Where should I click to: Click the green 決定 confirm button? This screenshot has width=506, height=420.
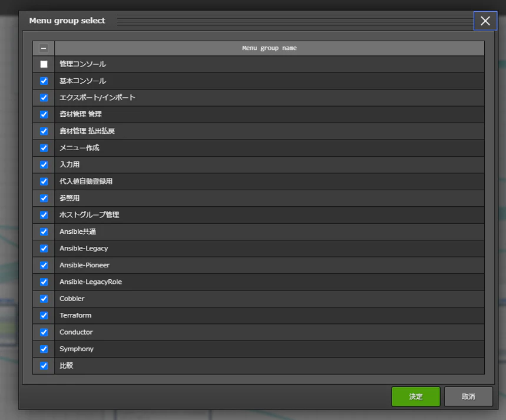point(416,396)
